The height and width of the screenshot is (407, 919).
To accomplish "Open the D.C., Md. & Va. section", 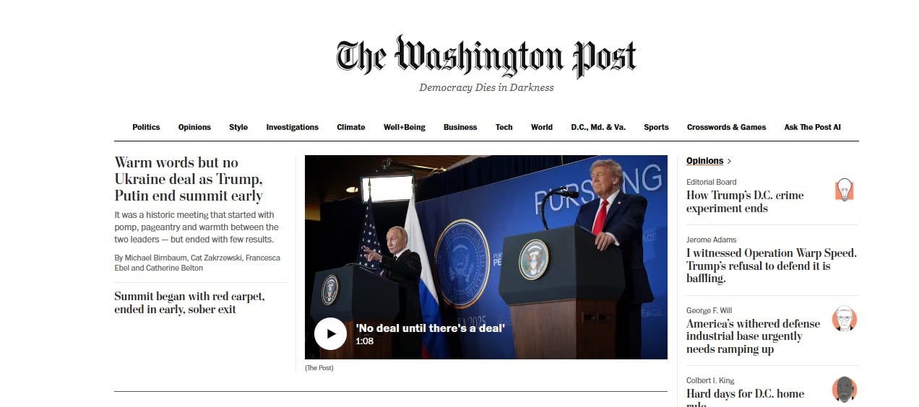I will click(598, 127).
